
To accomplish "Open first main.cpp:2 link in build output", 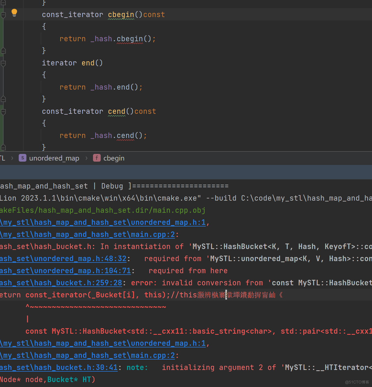I will (x=87, y=234).
